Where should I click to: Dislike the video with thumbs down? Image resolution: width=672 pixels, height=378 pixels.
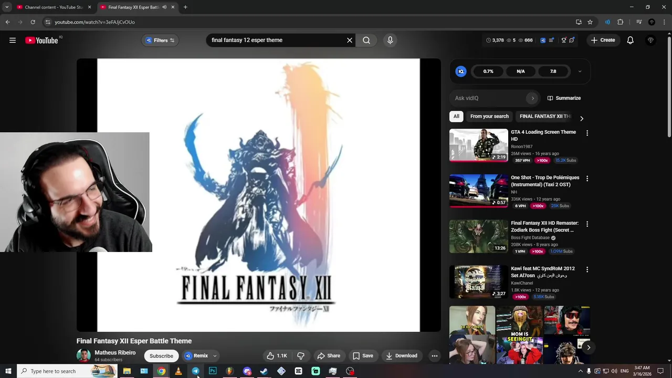click(301, 356)
